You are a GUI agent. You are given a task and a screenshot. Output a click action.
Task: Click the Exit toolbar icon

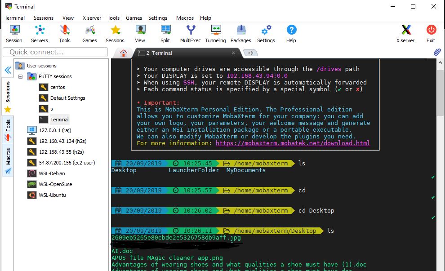coord(431,34)
